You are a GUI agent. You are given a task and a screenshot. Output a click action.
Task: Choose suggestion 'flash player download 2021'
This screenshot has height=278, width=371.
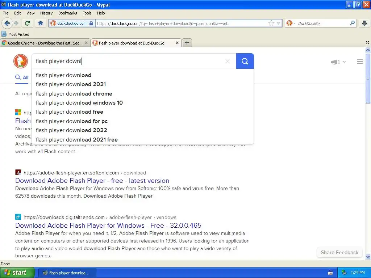(x=143, y=84)
